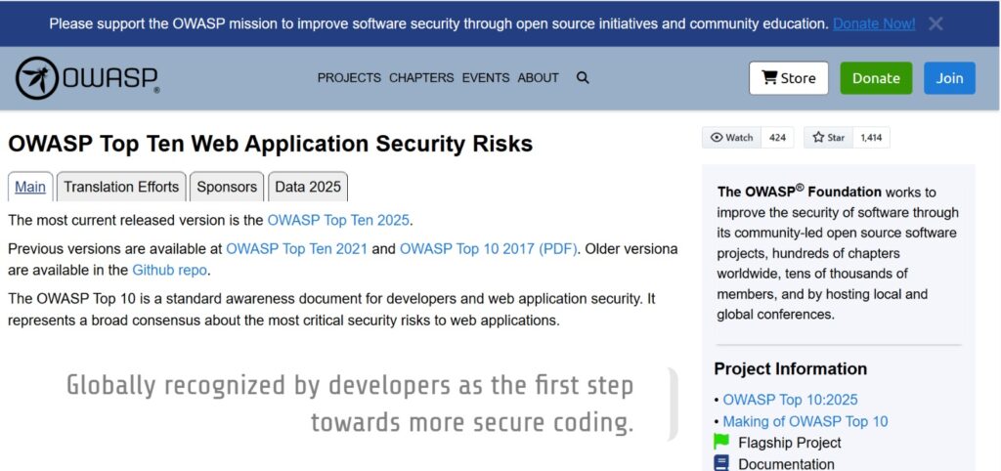Click the shopping cart Store button
The image size is (1001, 471).
789,78
